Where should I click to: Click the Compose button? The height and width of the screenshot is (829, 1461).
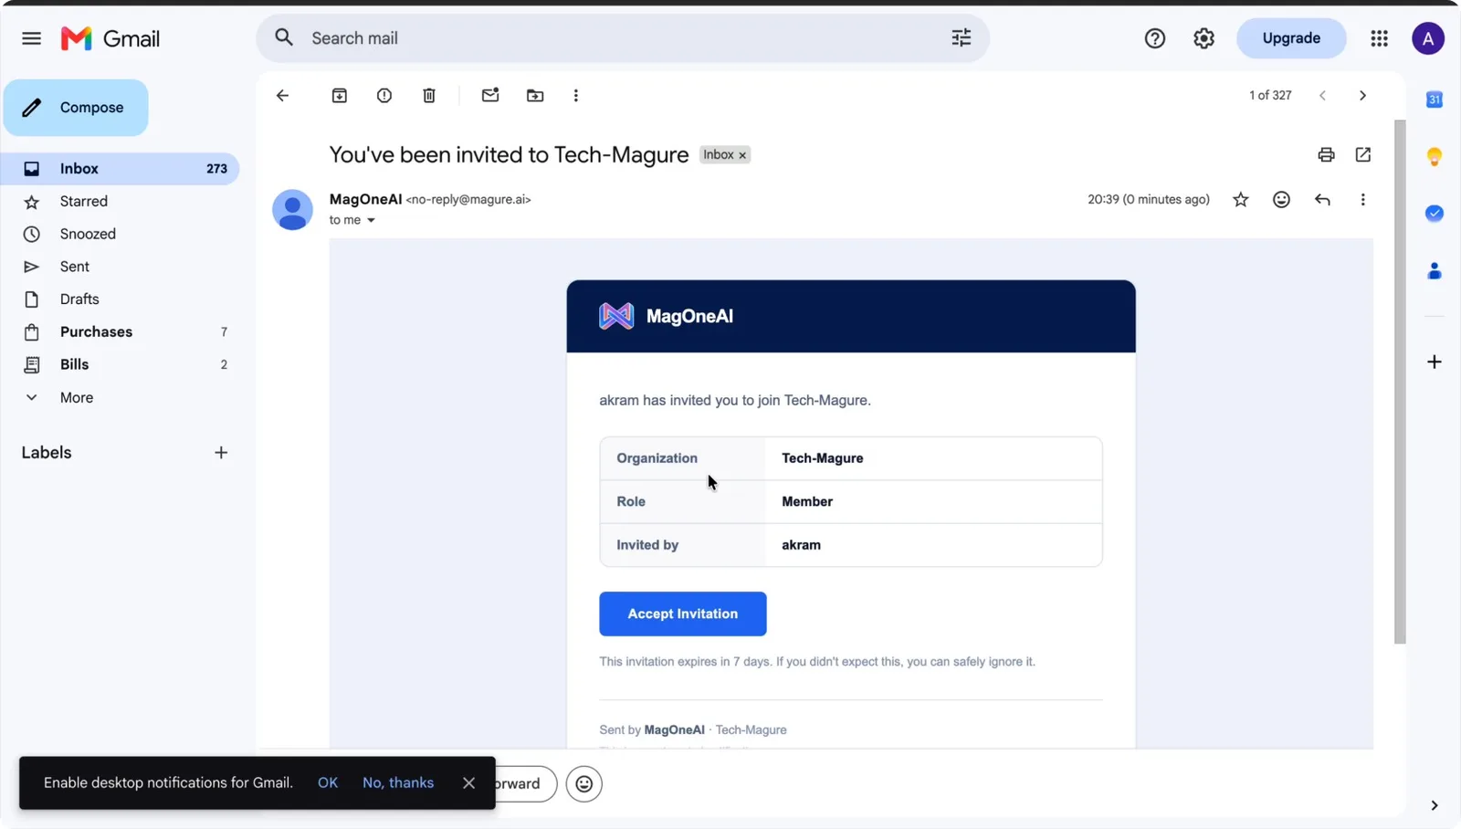click(76, 108)
